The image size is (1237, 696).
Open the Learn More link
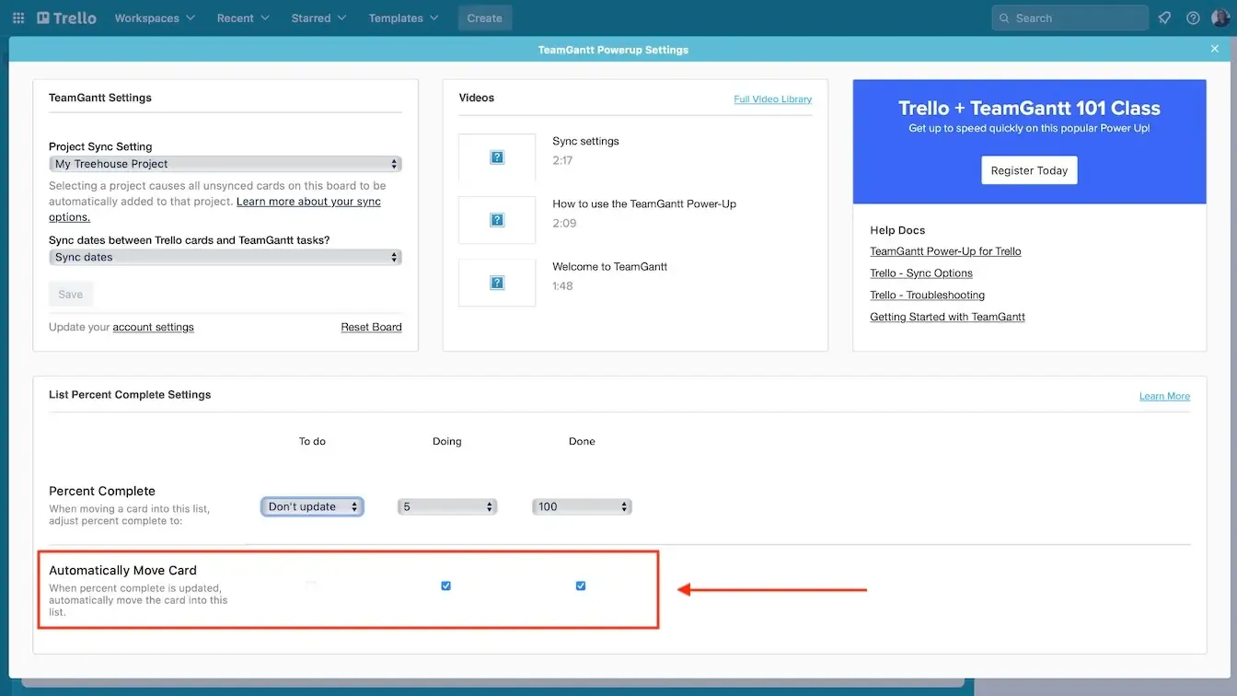tap(1164, 396)
